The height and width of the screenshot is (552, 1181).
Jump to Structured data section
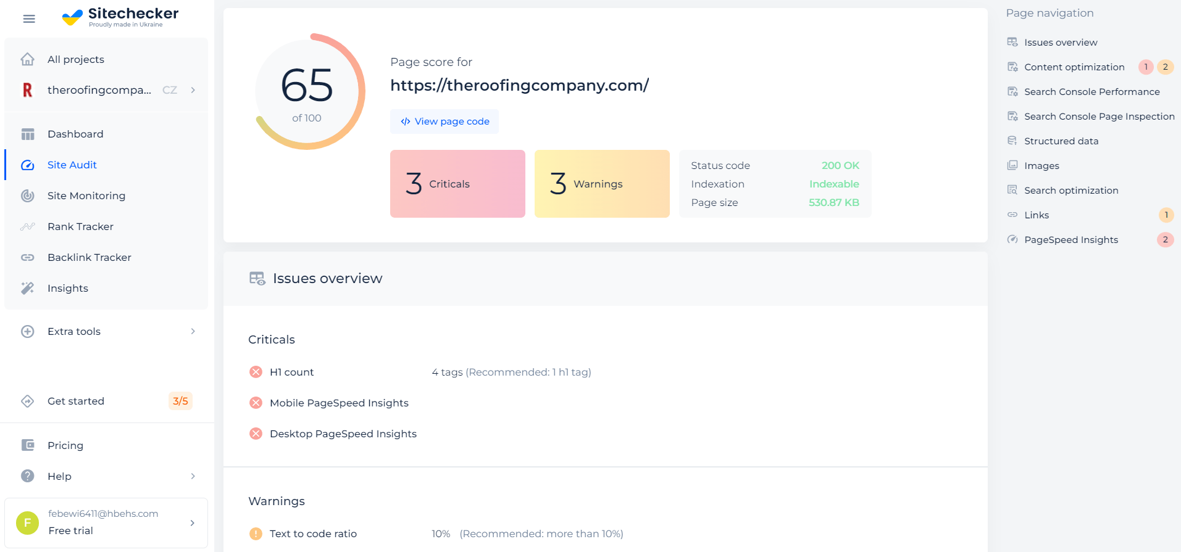coord(1061,141)
